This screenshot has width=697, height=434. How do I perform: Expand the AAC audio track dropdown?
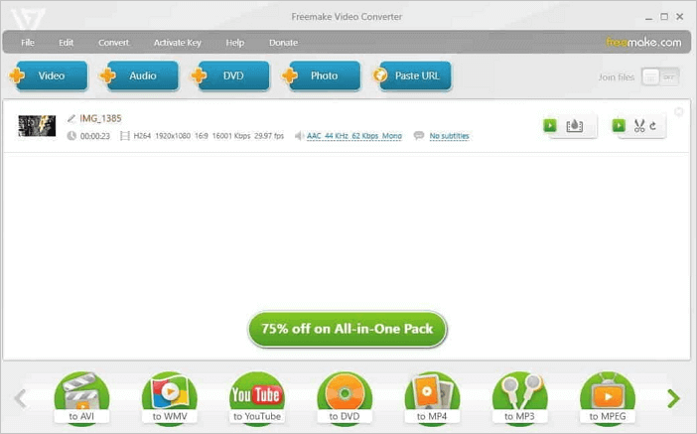tap(353, 136)
